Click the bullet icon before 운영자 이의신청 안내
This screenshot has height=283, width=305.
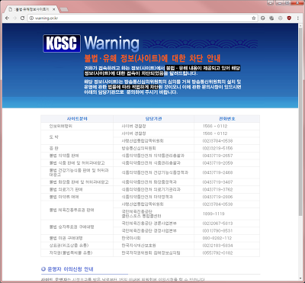tap(43, 269)
